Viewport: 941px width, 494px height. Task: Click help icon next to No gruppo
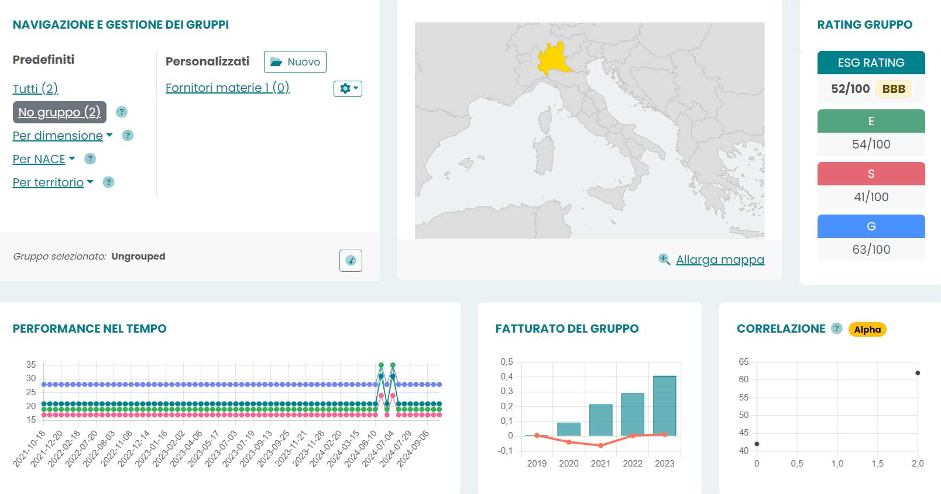click(x=122, y=112)
